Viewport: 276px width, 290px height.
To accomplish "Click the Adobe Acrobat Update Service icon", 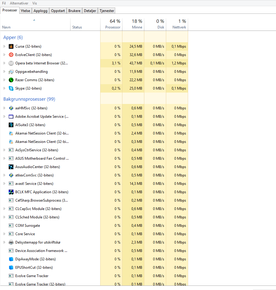I will [x=11, y=117].
